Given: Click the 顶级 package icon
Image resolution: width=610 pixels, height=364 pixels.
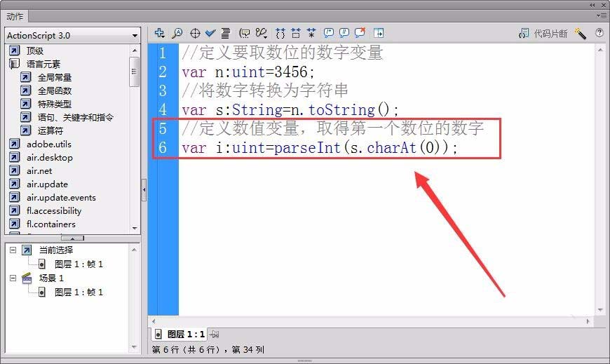Looking at the screenshot, I should [15, 50].
